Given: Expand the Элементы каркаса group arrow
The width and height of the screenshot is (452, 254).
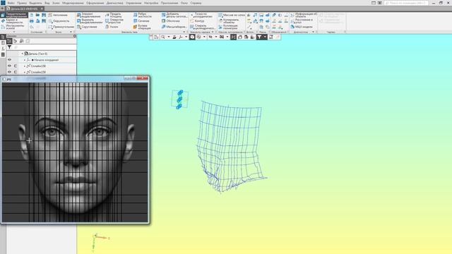Looking at the screenshot, I should tap(213, 32).
